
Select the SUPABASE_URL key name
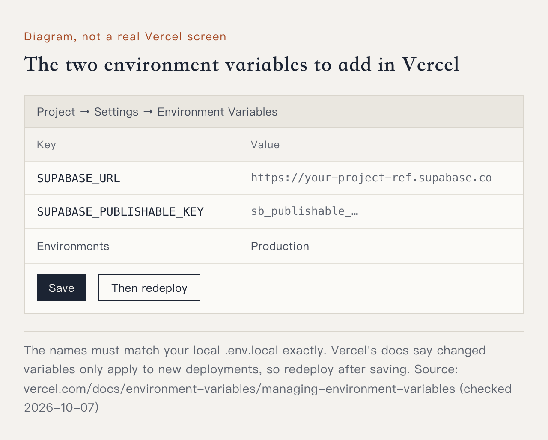tap(78, 178)
